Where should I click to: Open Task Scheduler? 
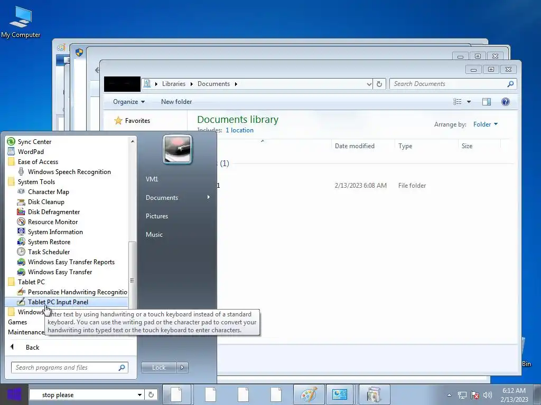pos(49,252)
